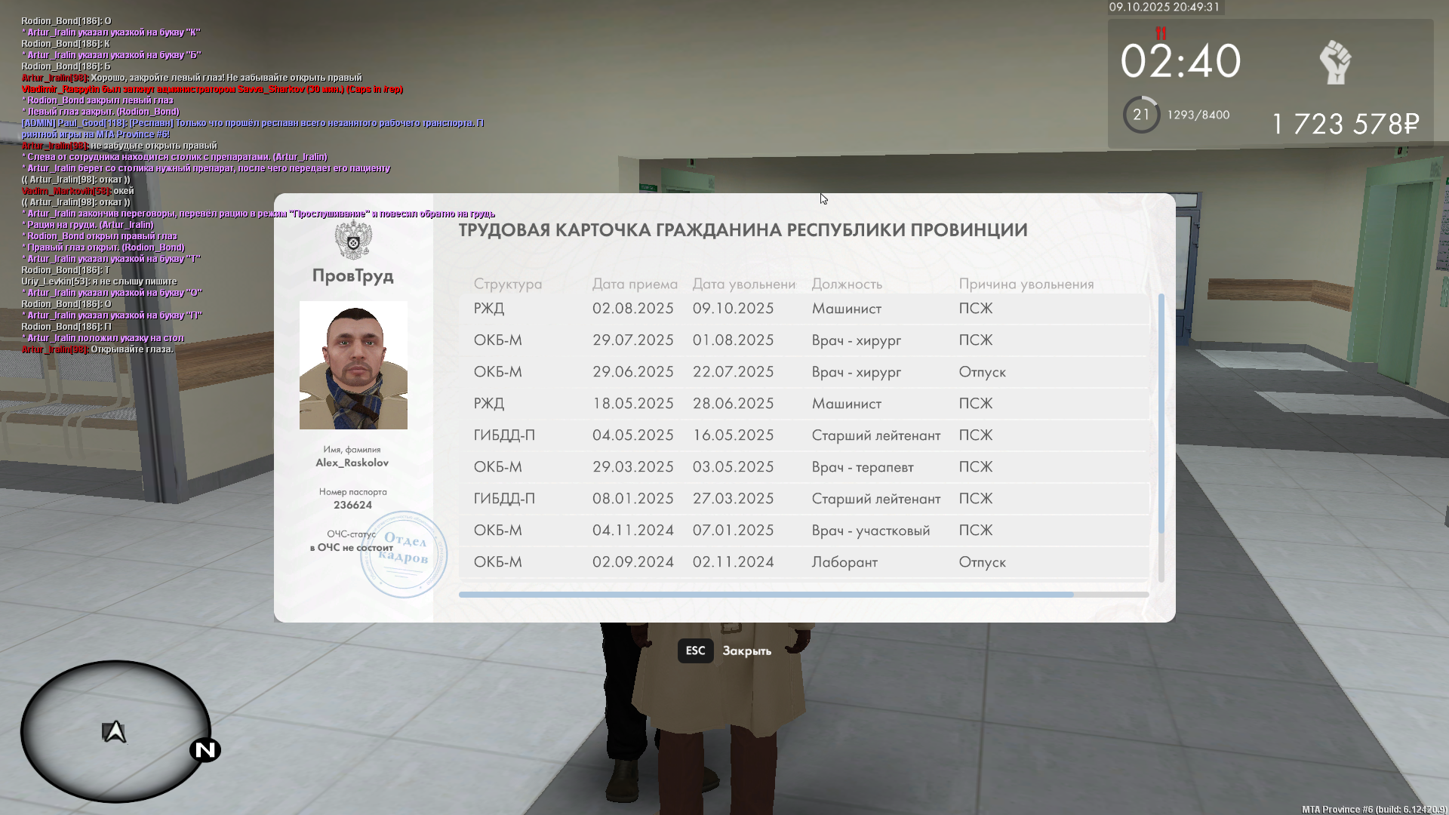The width and height of the screenshot is (1449, 815).
Task: Select the РЖД row dated 02.08.2025
Action: (804, 309)
